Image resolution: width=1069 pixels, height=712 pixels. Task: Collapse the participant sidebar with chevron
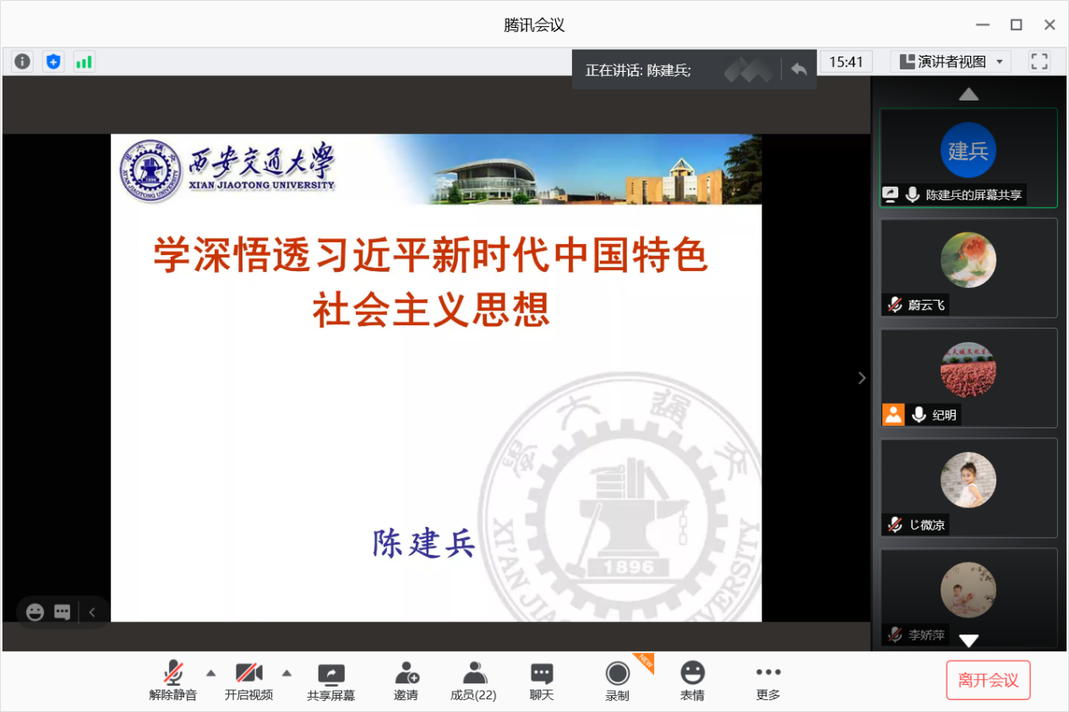click(862, 378)
